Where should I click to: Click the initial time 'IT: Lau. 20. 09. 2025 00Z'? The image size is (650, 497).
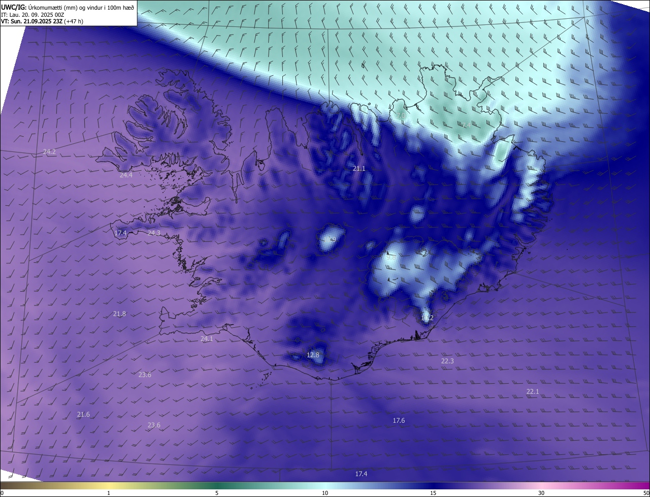click(32, 14)
